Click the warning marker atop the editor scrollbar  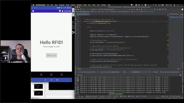point(168,16)
